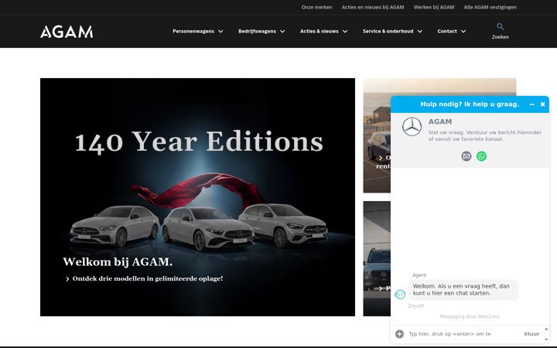Viewport: 557px width, 348px height.
Task: Go to Werken bij AGAM
Action: point(434,7)
